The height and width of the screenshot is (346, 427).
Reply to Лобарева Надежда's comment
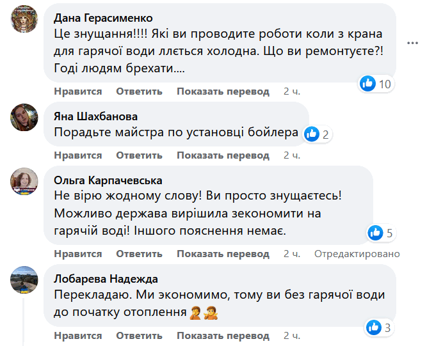click(x=140, y=336)
